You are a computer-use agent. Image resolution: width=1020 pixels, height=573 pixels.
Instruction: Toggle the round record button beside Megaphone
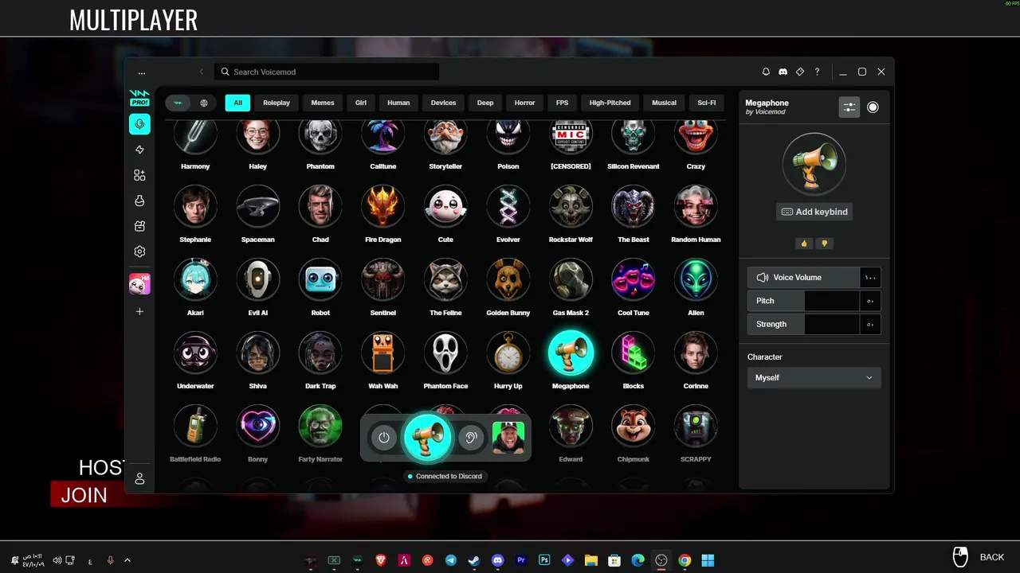click(x=873, y=107)
